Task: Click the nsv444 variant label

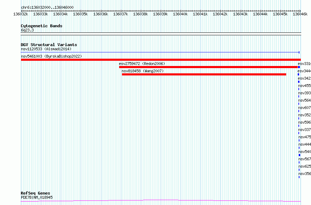Action: point(305,144)
